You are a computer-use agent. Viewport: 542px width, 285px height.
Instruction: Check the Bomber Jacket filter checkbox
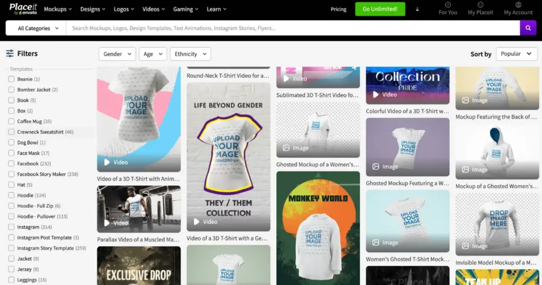(11, 90)
